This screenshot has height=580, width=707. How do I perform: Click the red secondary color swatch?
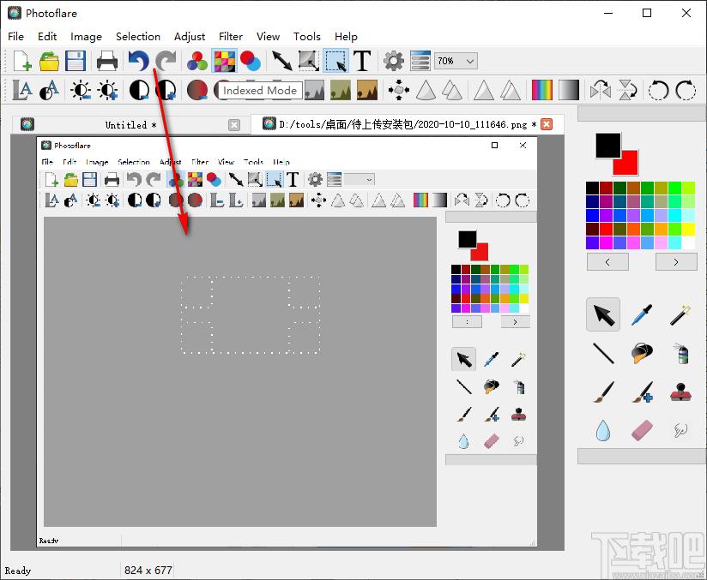[629, 164]
